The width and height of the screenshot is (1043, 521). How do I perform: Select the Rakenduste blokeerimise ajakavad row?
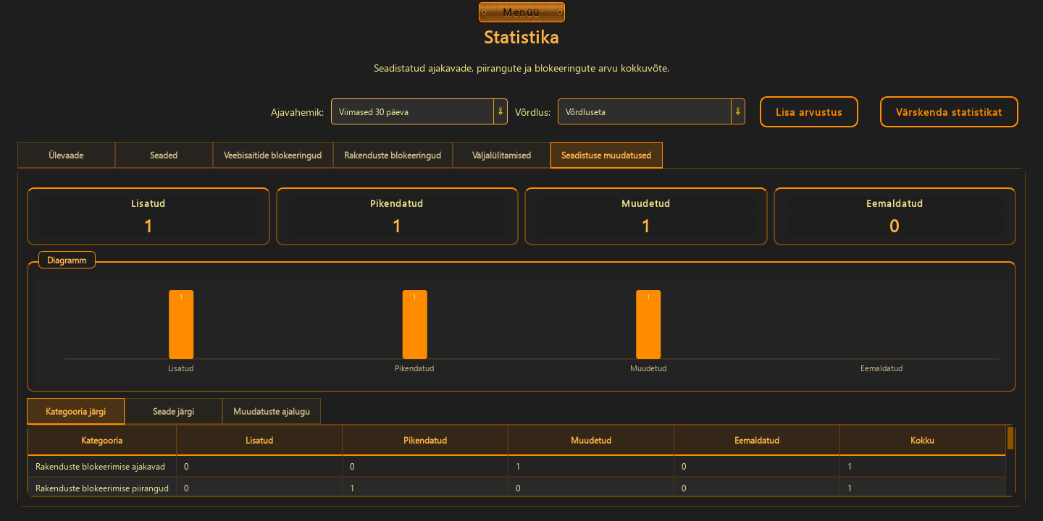click(516, 467)
